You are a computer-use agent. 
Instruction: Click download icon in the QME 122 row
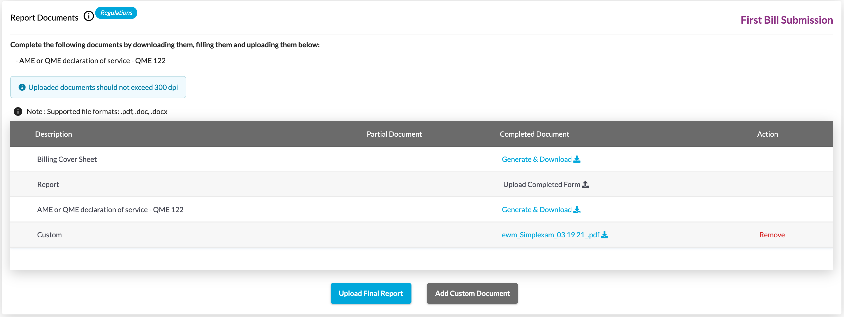click(577, 210)
